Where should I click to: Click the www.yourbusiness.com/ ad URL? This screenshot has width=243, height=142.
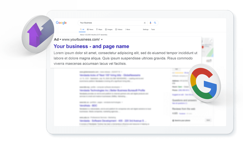pyautogui.click(x=81, y=40)
